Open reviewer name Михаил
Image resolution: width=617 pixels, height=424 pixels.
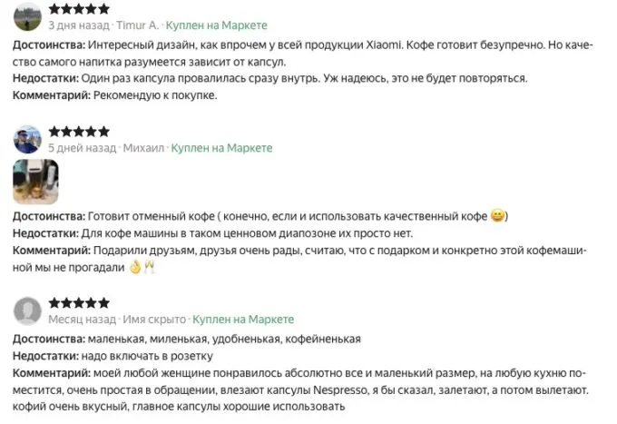click(144, 147)
